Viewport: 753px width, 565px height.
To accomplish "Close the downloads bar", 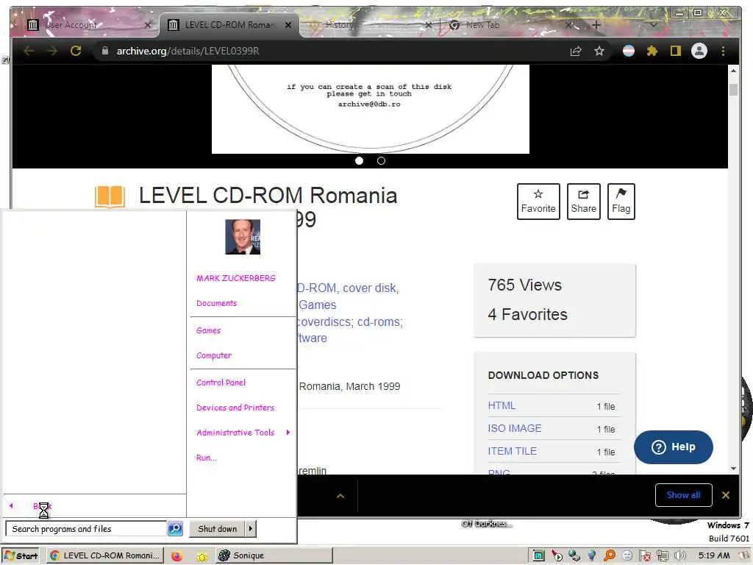I will click(x=726, y=495).
